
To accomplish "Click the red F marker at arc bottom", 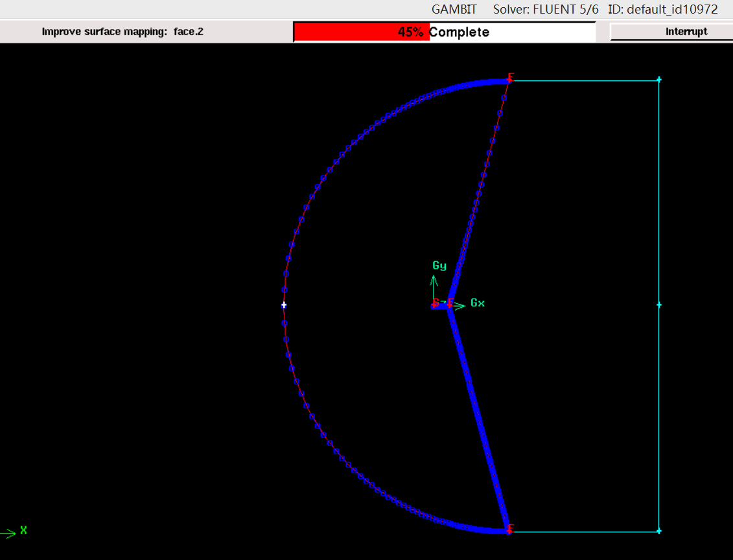I will tap(510, 529).
